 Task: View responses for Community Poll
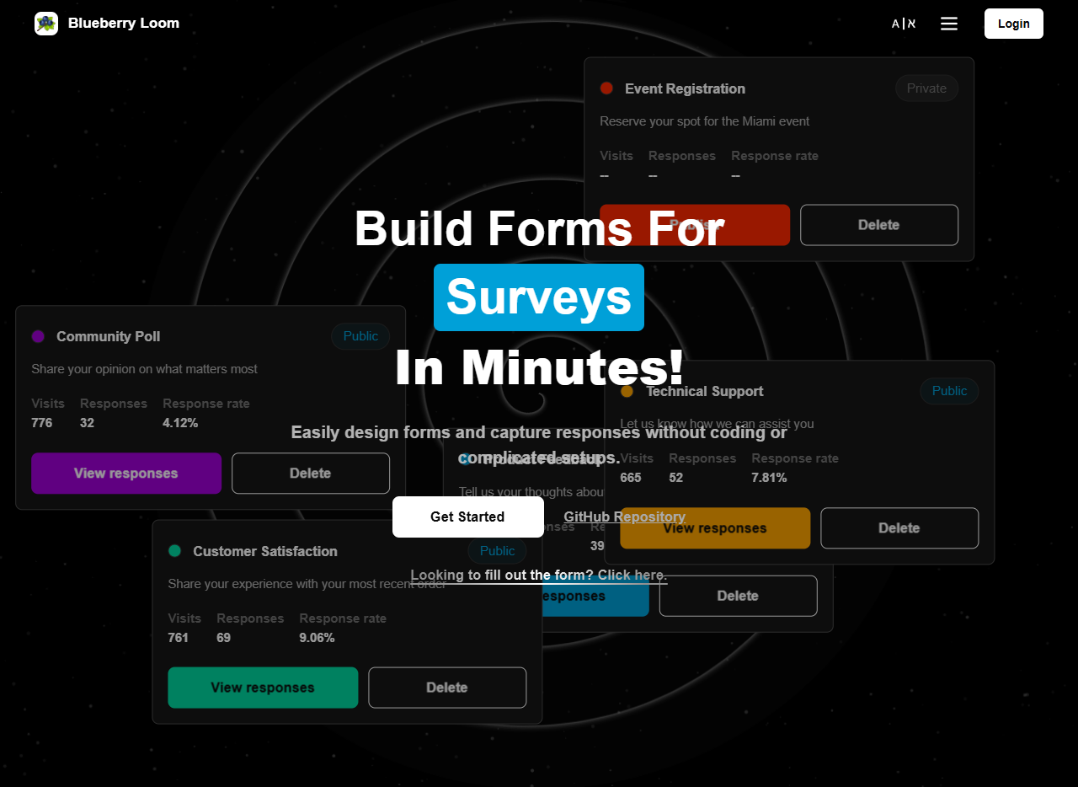click(126, 474)
